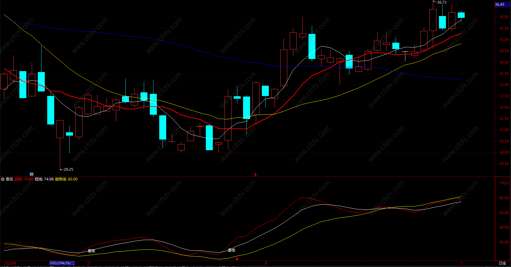The image size is (511, 267).
Task: Open the 日线 period selector
Action: point(502,263)
